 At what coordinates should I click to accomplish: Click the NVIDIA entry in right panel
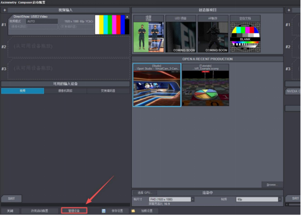point(293,91)
